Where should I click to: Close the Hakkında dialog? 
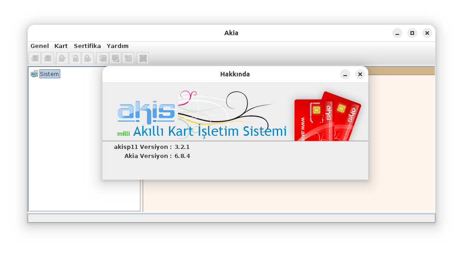(360, 74)
